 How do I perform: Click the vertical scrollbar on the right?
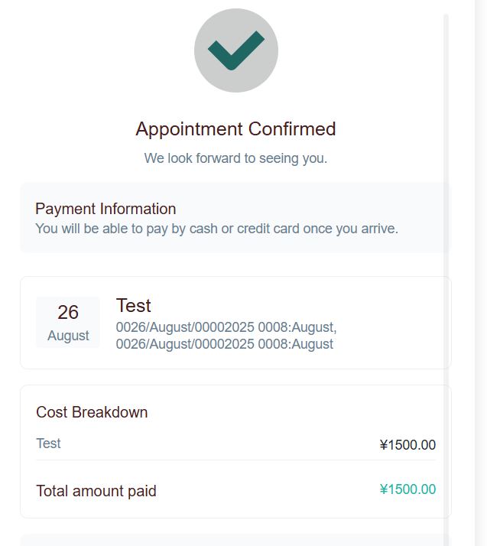pos(446,275)
